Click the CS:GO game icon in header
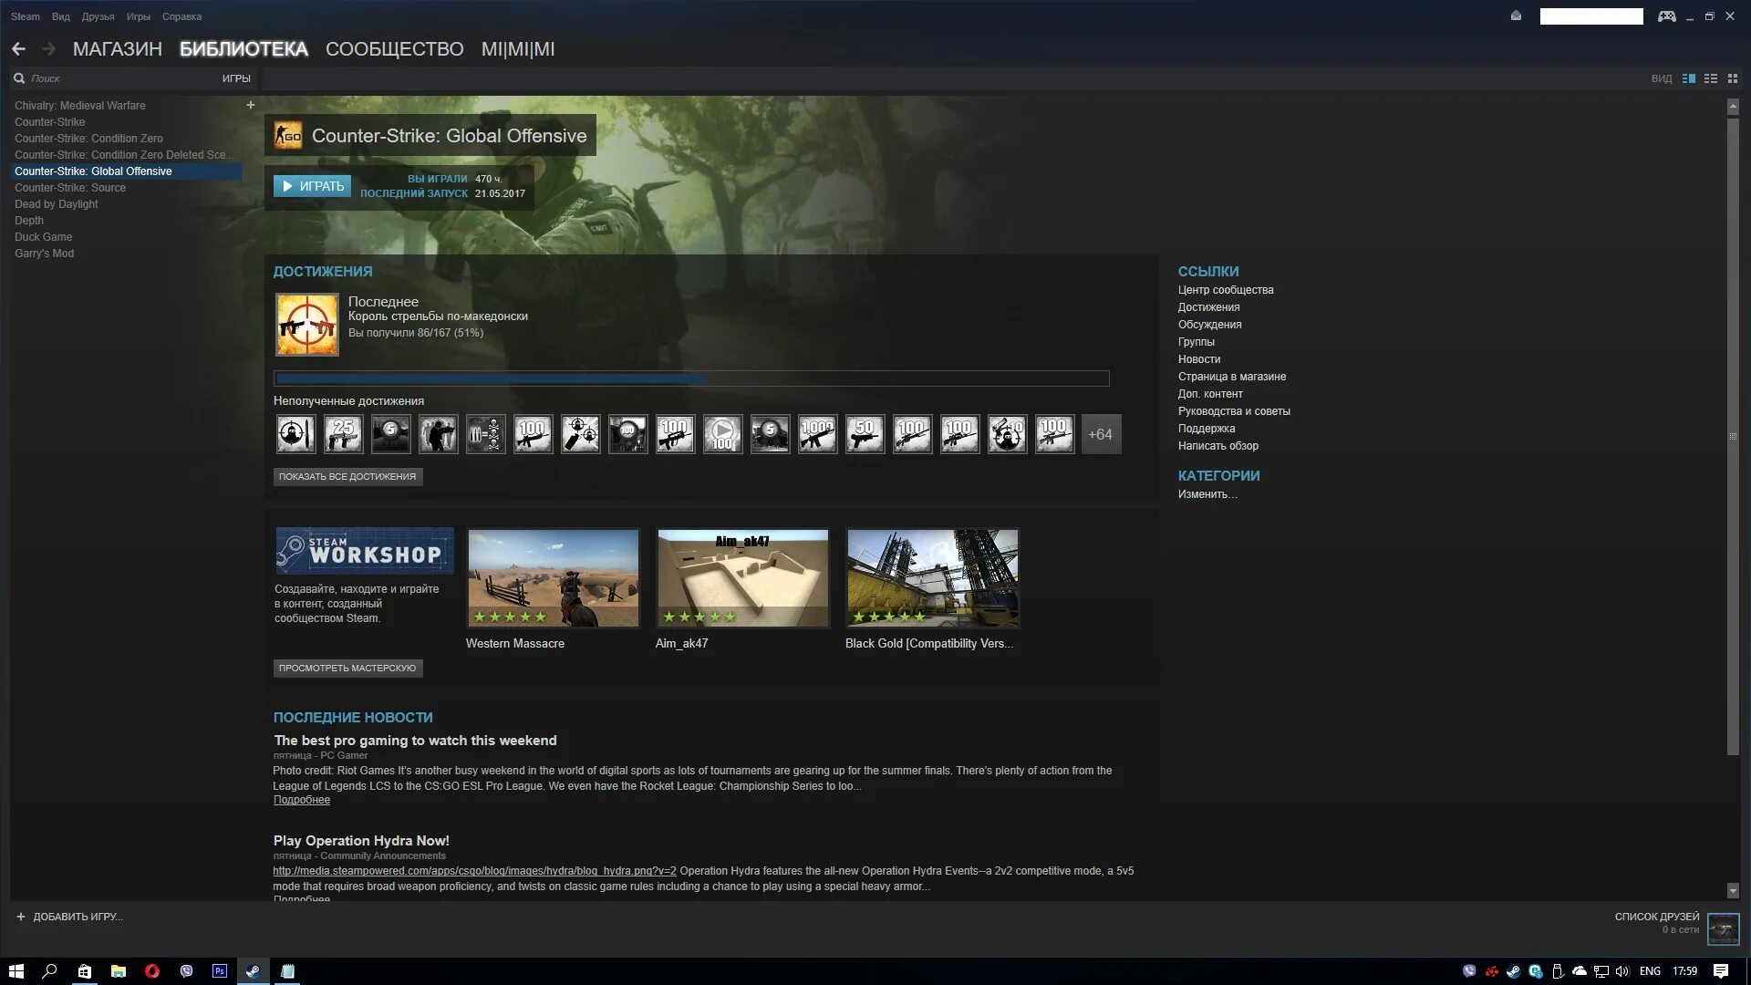The width and height of the screenshot is (1751, 985). tap(289, 136)
